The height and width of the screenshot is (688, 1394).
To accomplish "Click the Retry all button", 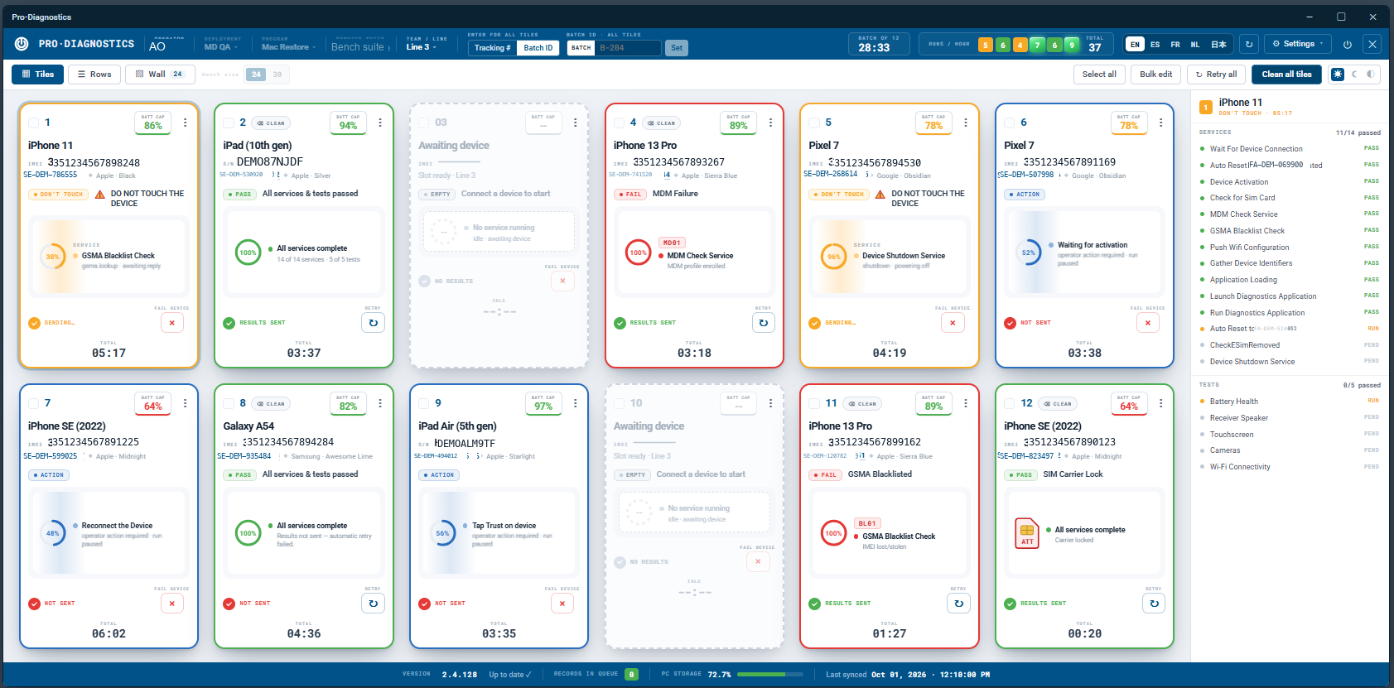I will 1216,75.
